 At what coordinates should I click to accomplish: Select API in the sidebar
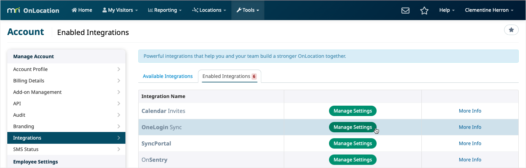click(66, 104)
